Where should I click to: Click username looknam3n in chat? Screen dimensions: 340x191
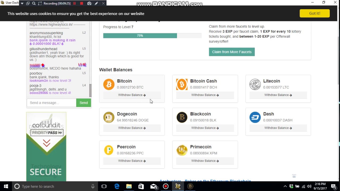click(x=39, y=80)
